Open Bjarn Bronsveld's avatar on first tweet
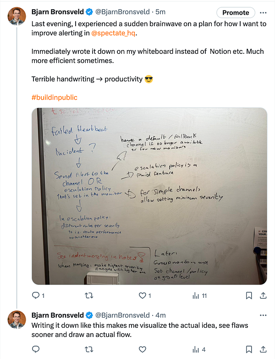The height and width of the screenshot is (359, 275). tap(16, 17)
